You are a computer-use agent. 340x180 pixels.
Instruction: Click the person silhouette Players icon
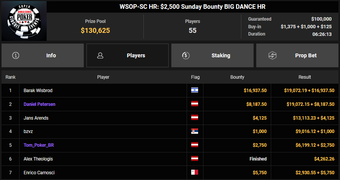[101, 55]
